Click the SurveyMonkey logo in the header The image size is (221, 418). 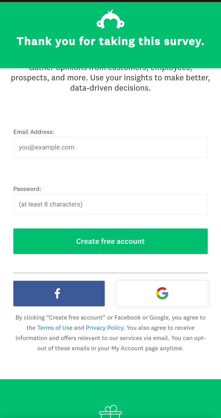coord(110,21)
